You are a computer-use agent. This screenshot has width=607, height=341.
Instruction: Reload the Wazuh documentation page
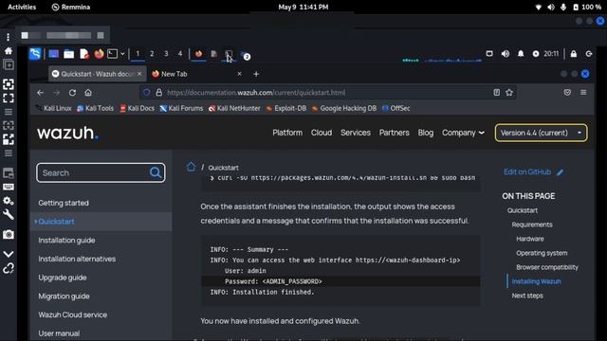(72, 93)
